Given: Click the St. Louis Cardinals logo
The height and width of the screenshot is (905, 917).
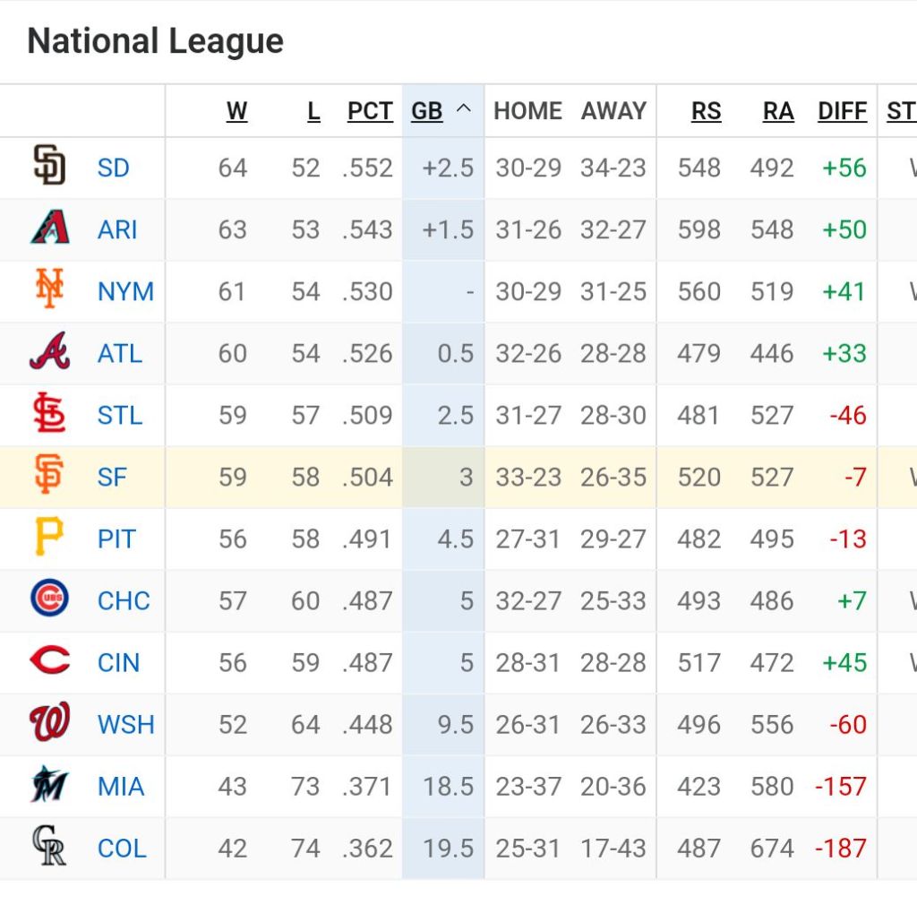Looking at the screenshot, I should pyautogui.click(x=49, y=414).
